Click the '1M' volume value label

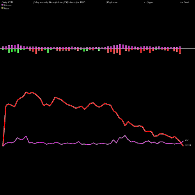(x=186, y=140)
